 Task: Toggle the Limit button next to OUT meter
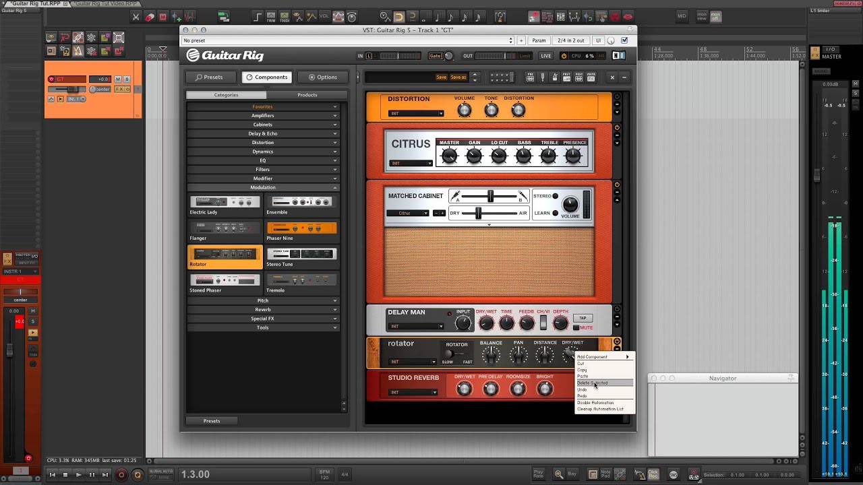click(x=524, y=56)
